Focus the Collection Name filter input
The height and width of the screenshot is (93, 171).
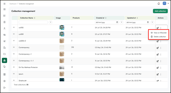33,22
